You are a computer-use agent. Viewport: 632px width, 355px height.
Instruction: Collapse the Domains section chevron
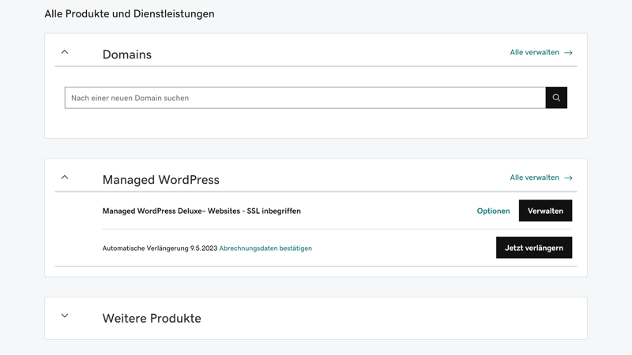(65, 52)
